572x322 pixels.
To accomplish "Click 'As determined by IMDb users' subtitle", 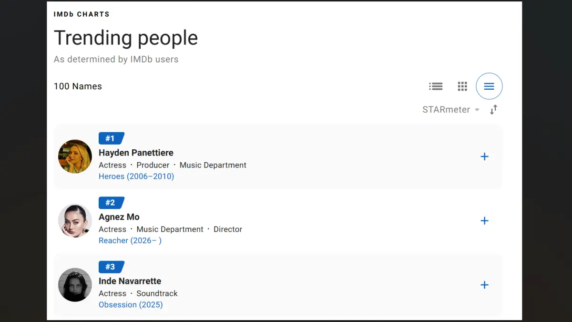I will pos(116,60).
